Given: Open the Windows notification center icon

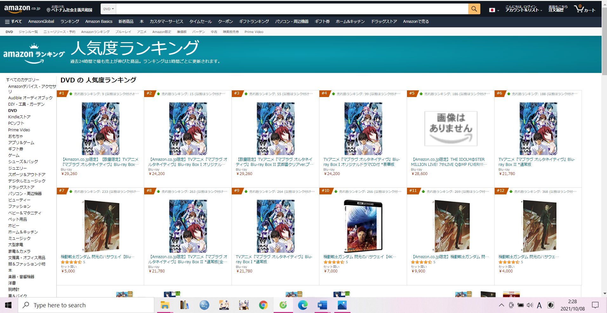Looking at the screenshot, I should [x=595, y=305].
